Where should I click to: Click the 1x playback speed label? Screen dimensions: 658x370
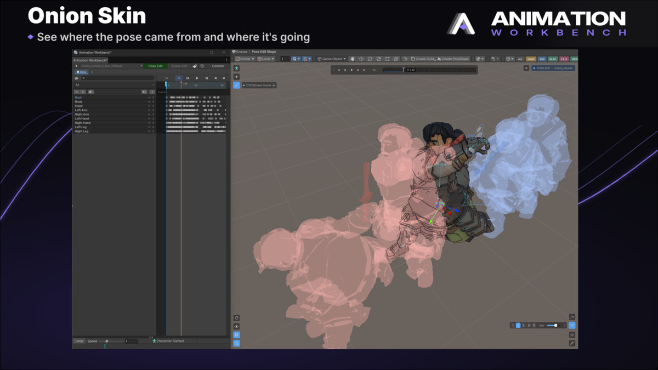[x=167, y=78]
